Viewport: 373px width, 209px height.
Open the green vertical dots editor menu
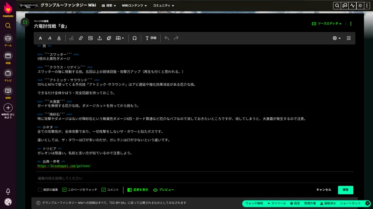(351, 24)
